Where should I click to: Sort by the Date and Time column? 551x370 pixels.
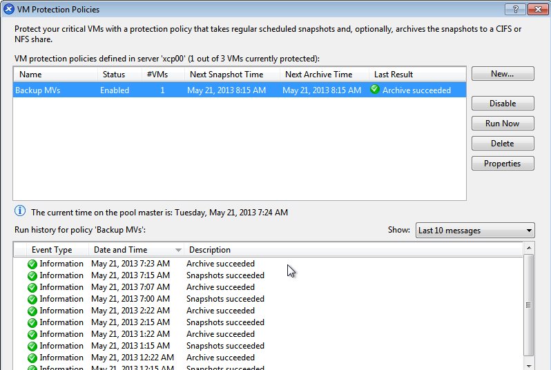[136, 250]
